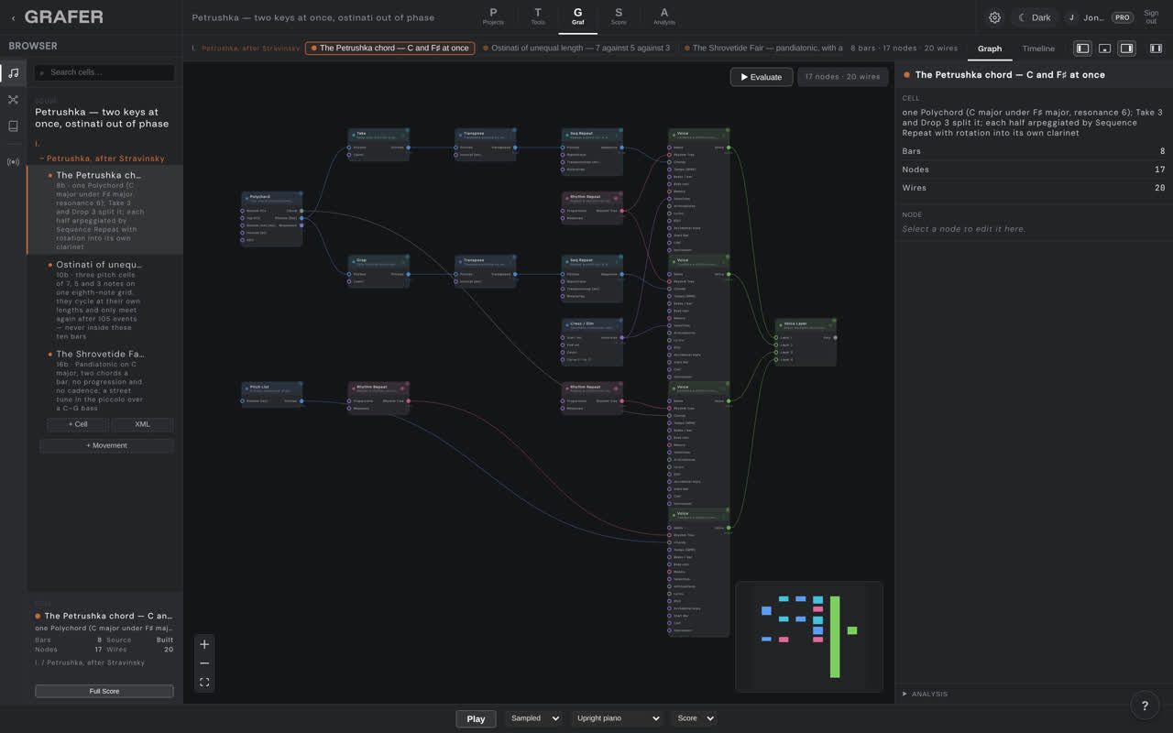Collapse the Petrushka, after Stravinsky movement
1173x733 pixels.
click(x=101, y=159)
